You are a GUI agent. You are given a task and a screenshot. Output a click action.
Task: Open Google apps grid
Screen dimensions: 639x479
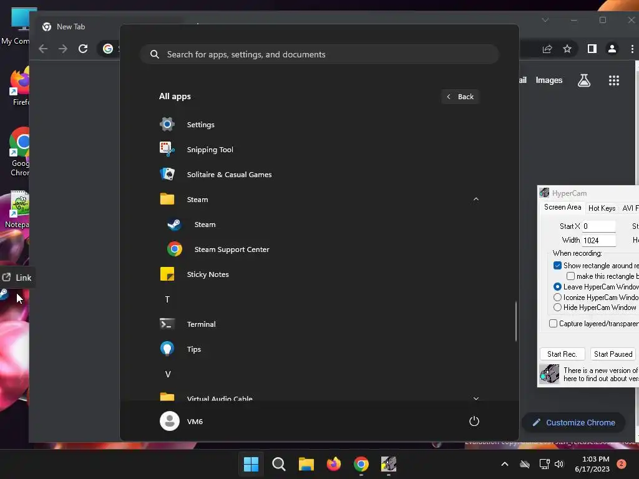click(614, 80)
